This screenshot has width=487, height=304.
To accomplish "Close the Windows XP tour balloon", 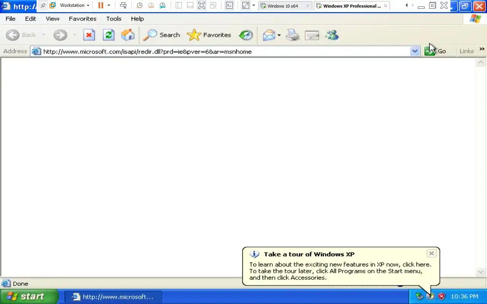I will point(431,253).
